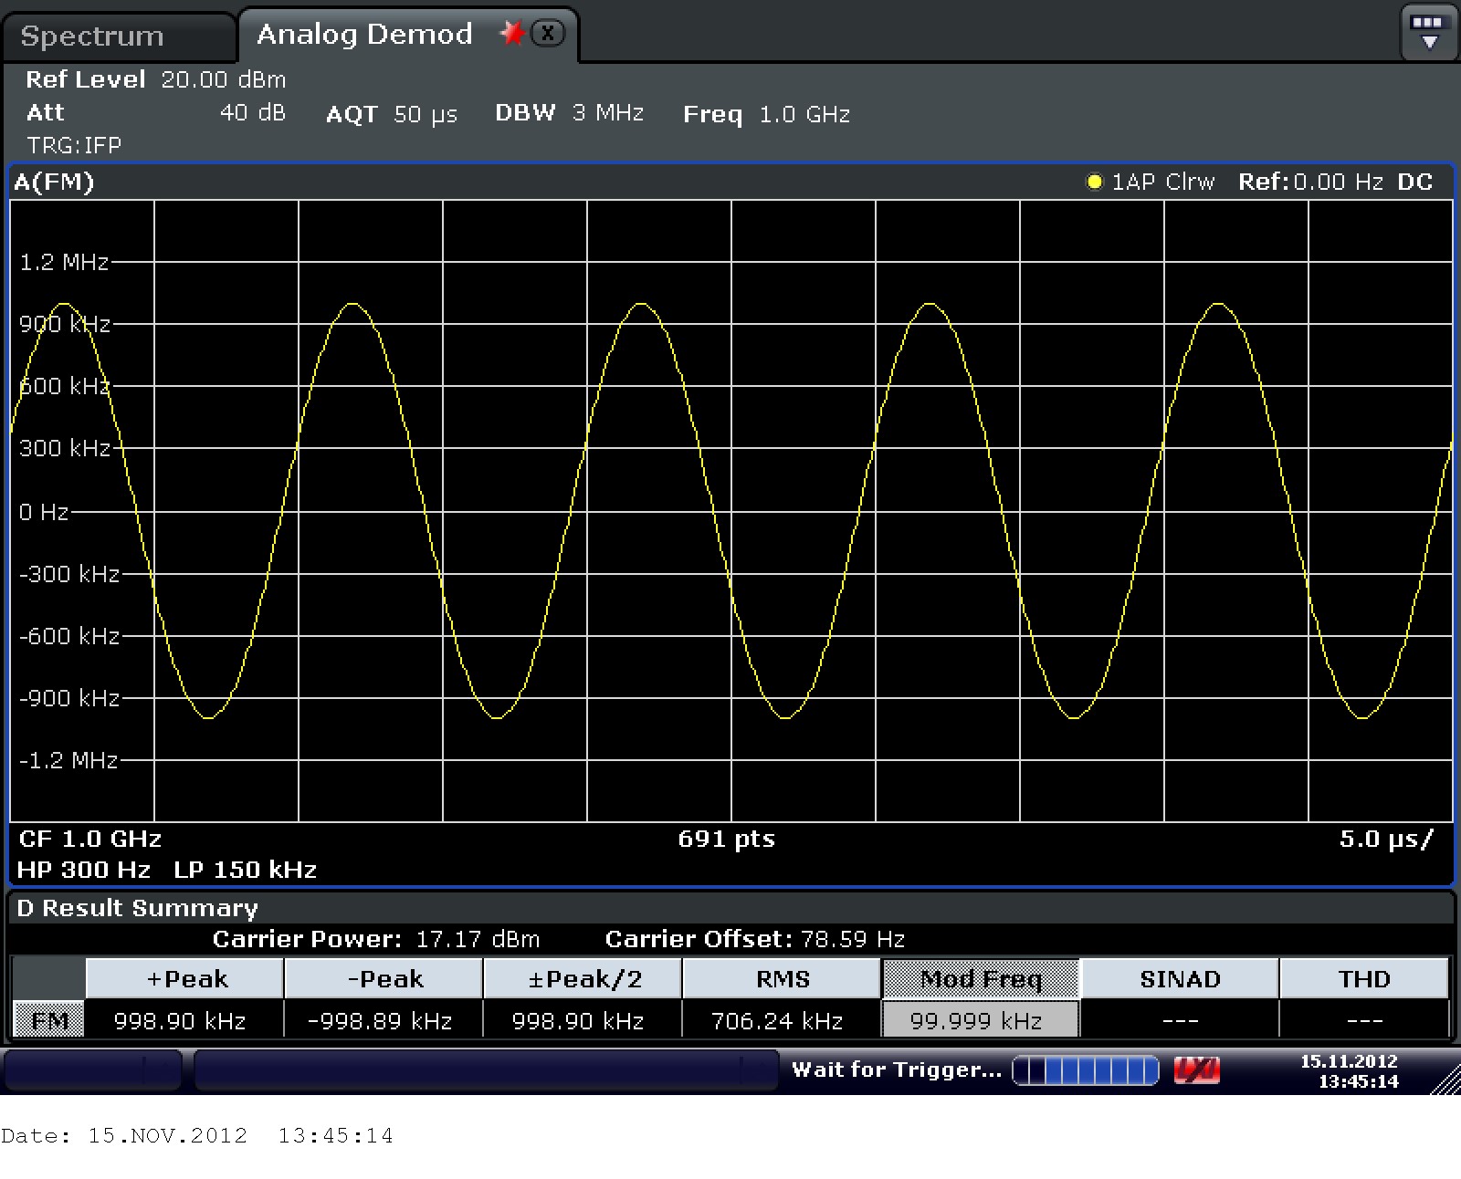Click the Mod Freq value 99.999 kHz
1461x1179 pixels.
point(976,1020)
